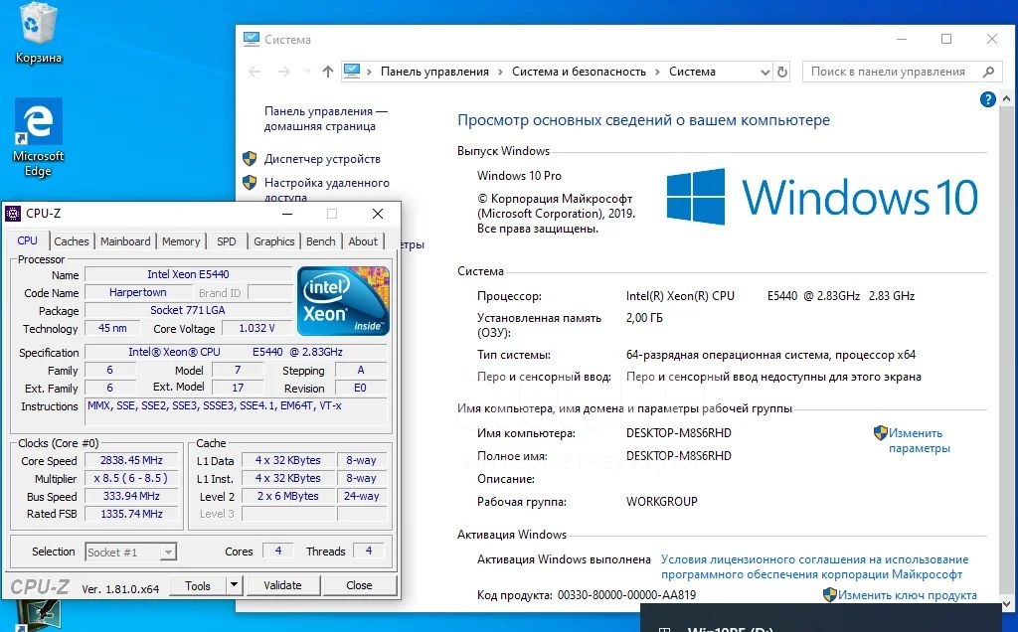
Task: Click the Intel Xeon inside logo in CPU-Z
Action: coord(343,301)
